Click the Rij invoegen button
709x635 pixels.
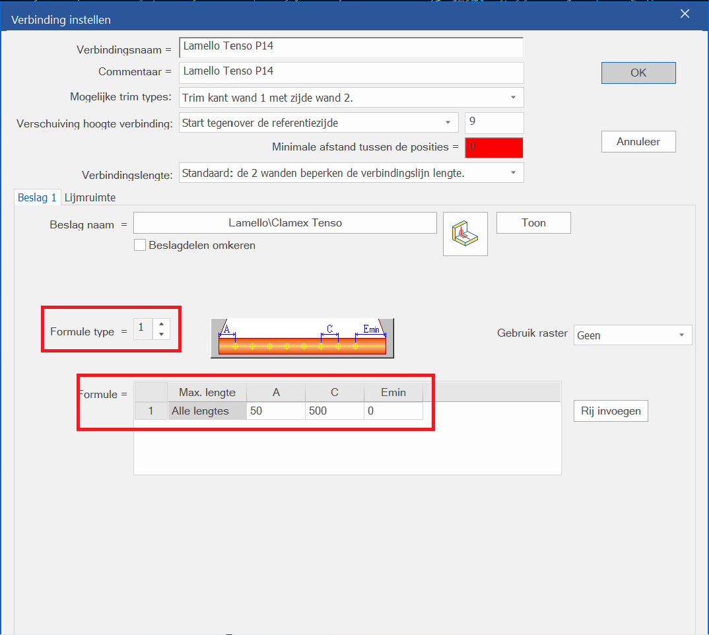[x=611, y=411]
